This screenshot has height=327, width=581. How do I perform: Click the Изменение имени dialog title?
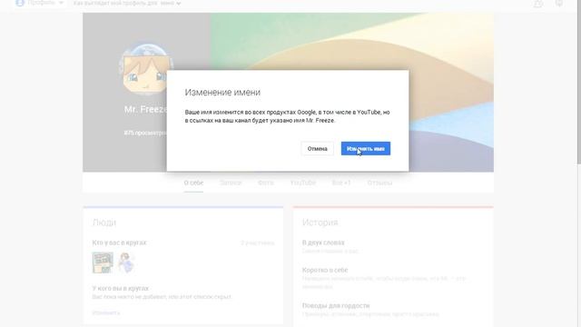click(x=222, y=93)
